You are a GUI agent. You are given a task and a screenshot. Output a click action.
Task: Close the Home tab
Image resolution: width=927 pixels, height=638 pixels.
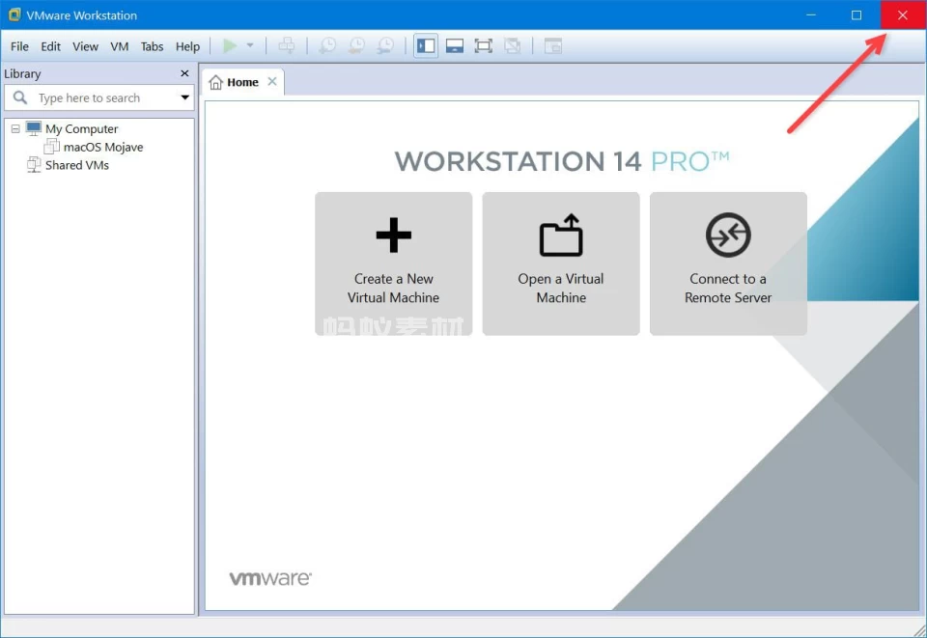click(272, 82)
